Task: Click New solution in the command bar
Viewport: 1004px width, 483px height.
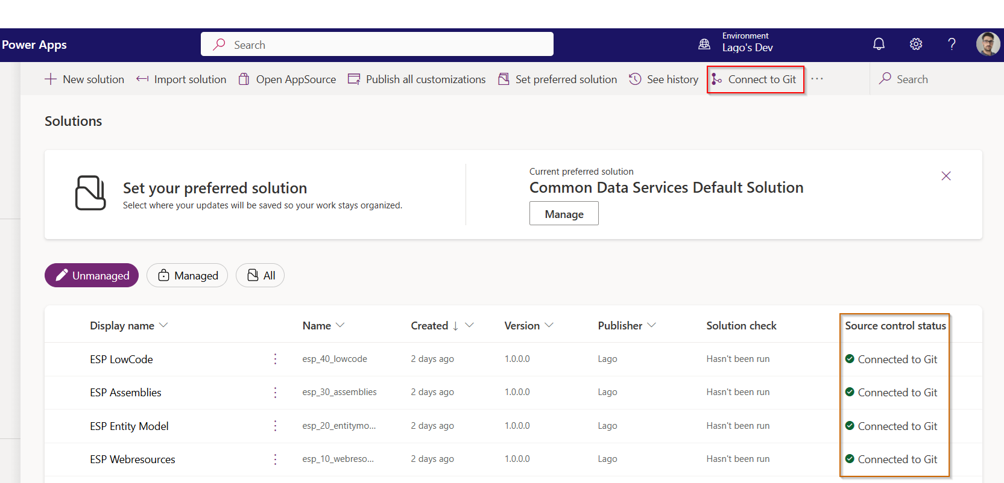Action: pos(84,79)
